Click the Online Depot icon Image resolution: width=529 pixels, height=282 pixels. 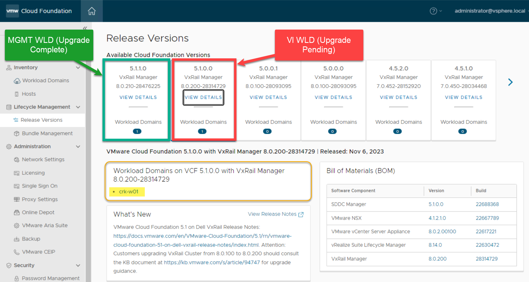point(17,213)
